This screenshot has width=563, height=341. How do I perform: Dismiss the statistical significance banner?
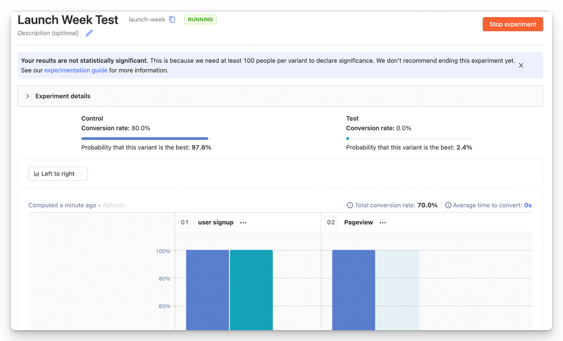521,65
